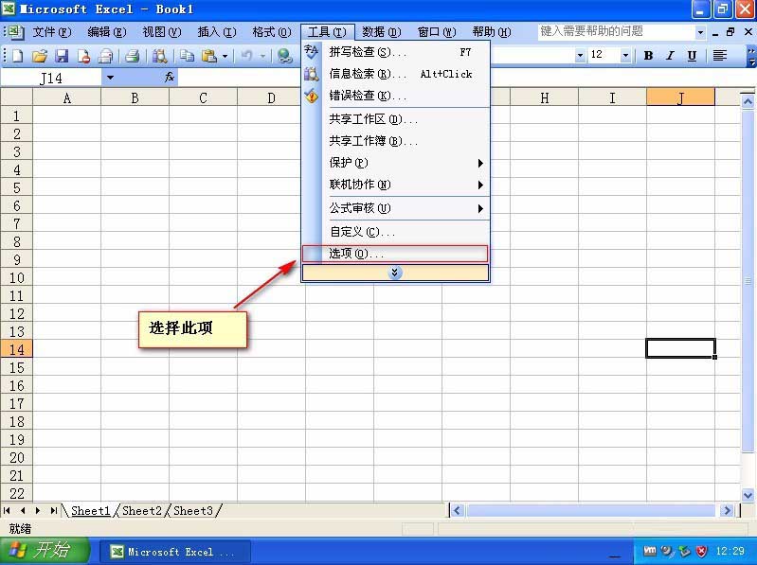Apply Bold formatting
Screen dimensions: 757x565
tap(648, 56)
